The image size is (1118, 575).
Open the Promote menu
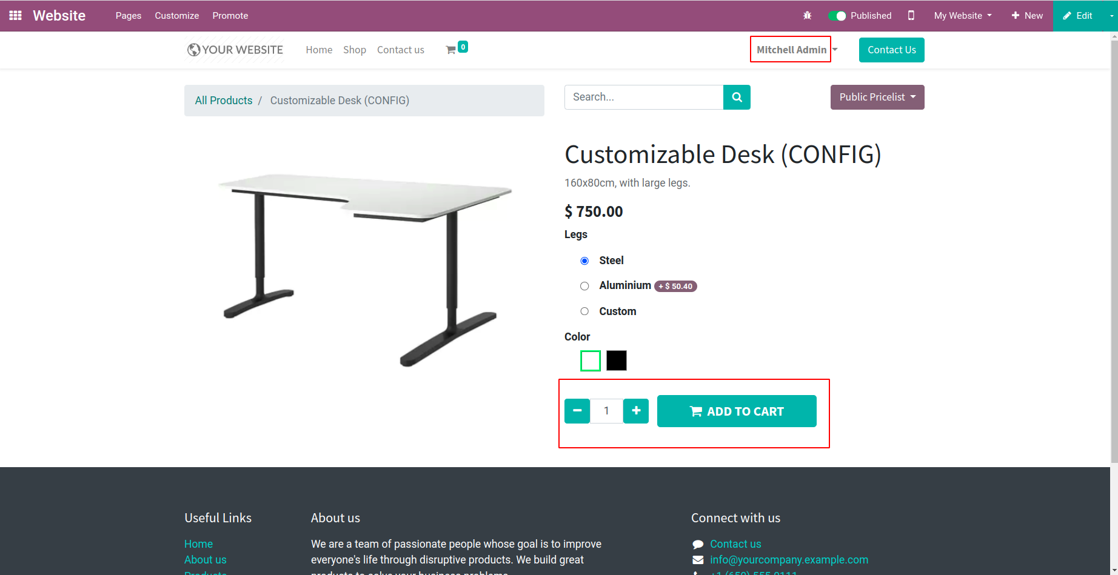tap(230, 16)
